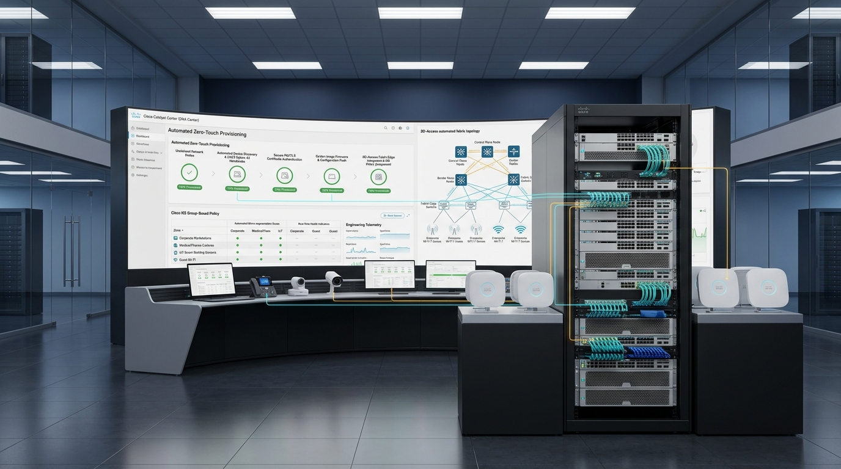Click the 'IoT' column header in policy table
Viewport: 841px width, 469px height.
280,231
